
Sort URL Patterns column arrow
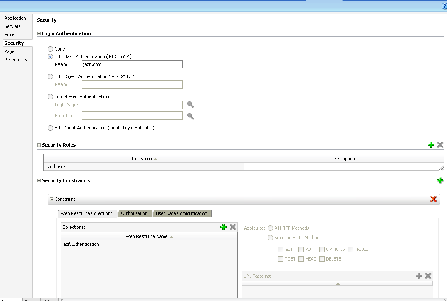[338, 283]
